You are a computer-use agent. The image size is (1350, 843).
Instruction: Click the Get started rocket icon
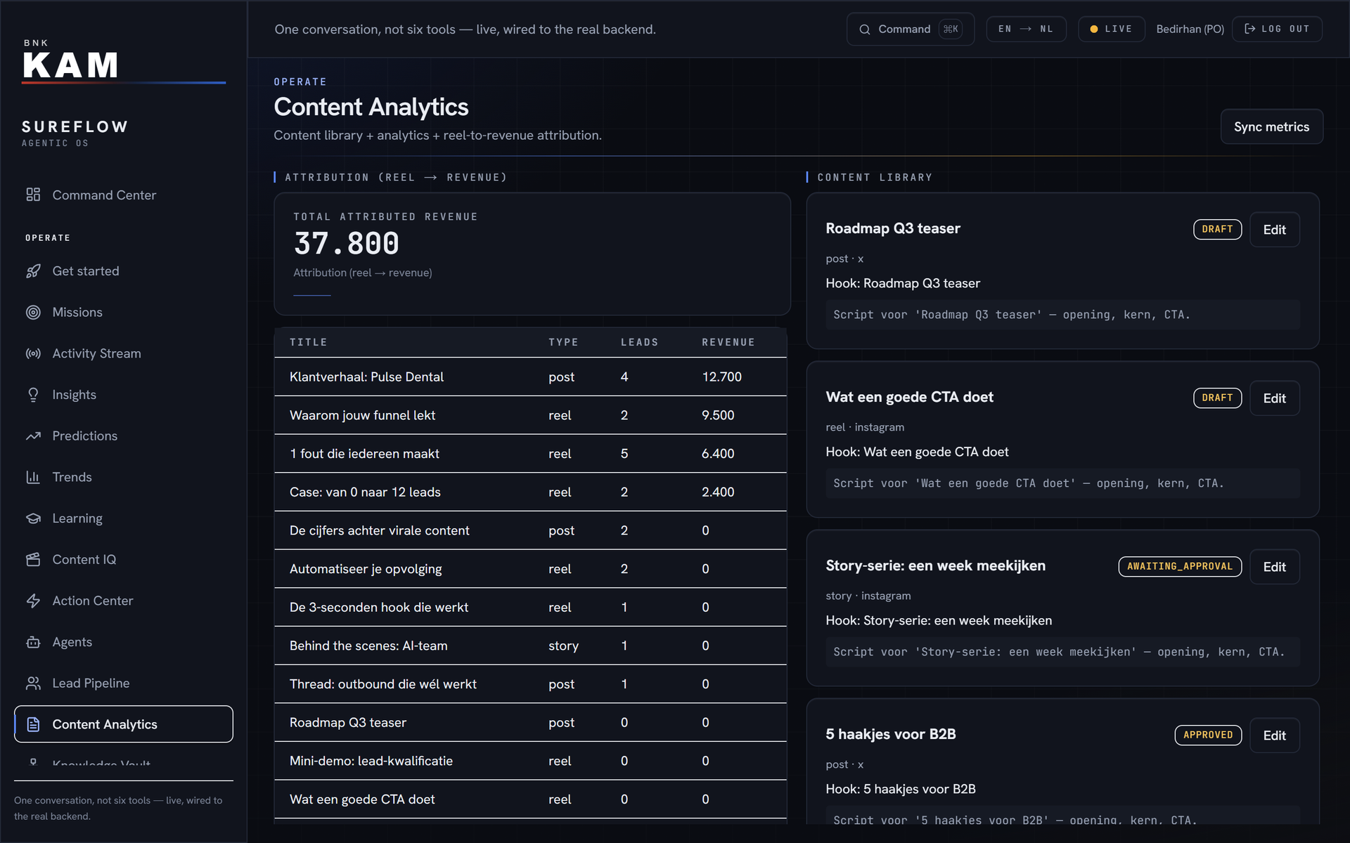tap(33, 271)
